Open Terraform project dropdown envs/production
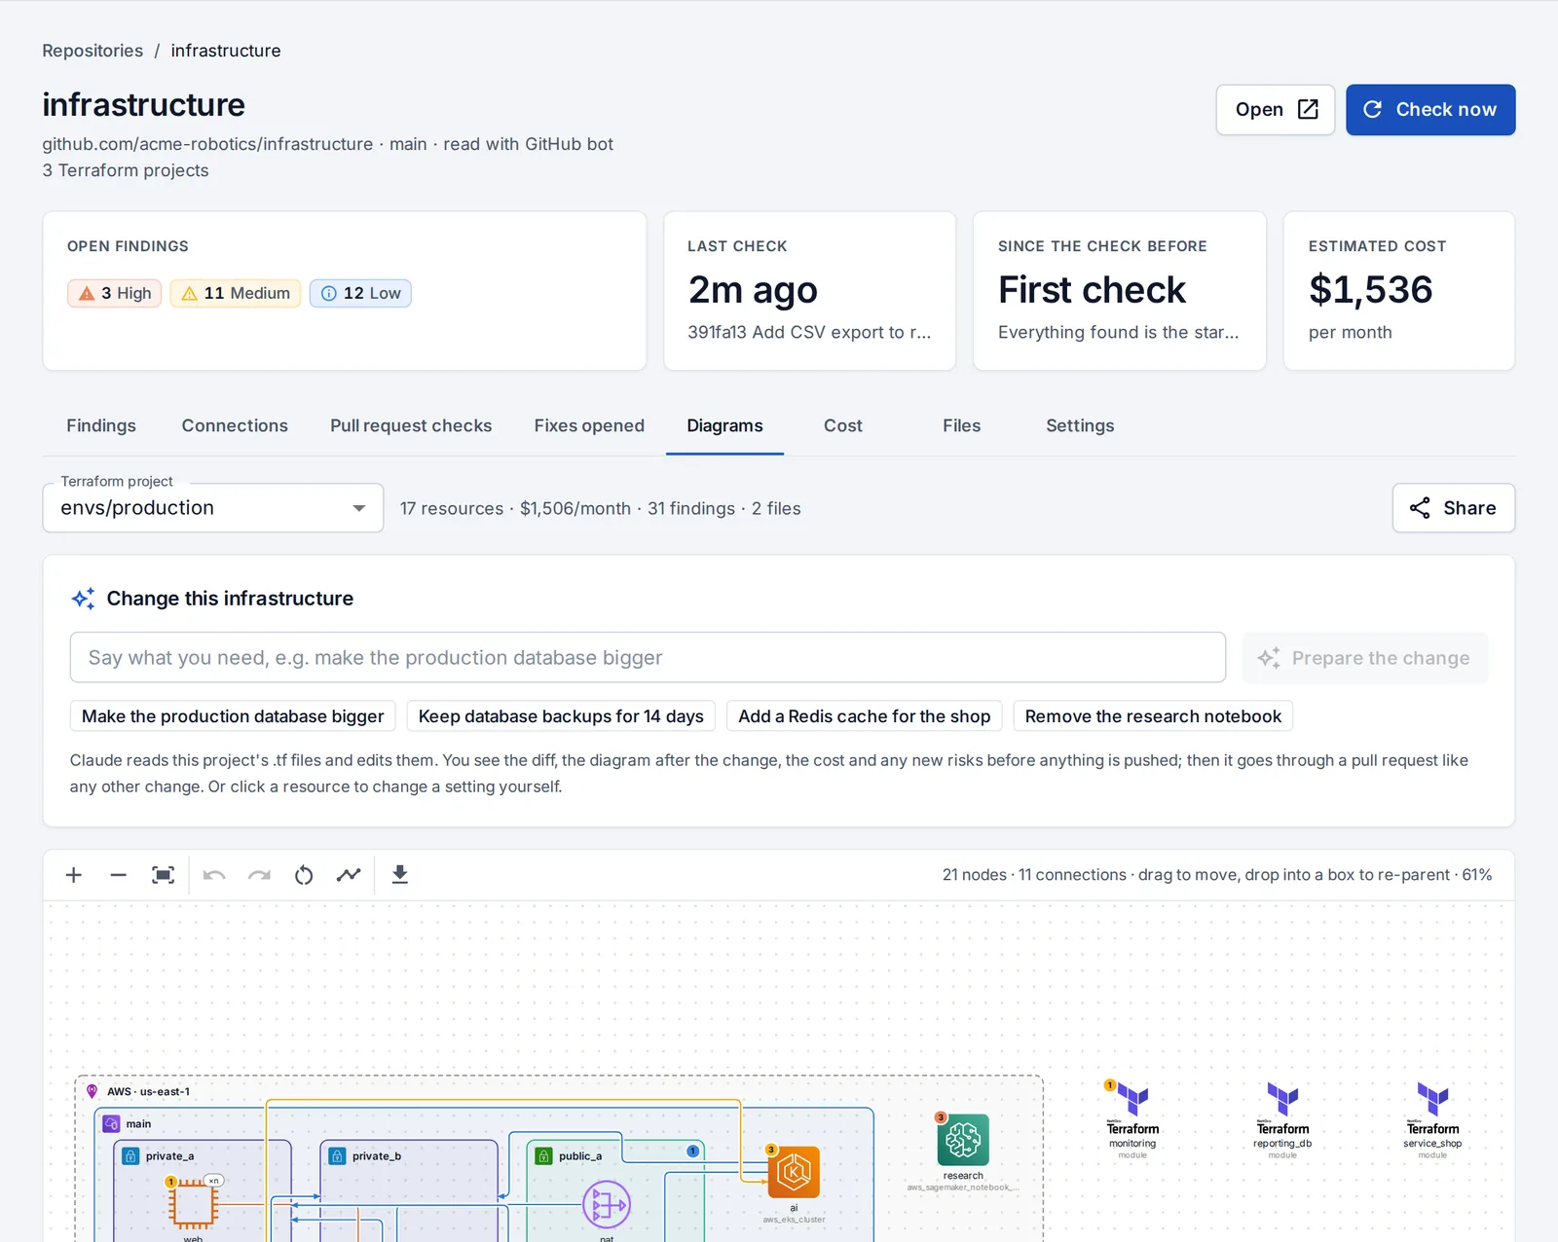Viewport: 1558px width, 1242px height. (x=213, y=508)
